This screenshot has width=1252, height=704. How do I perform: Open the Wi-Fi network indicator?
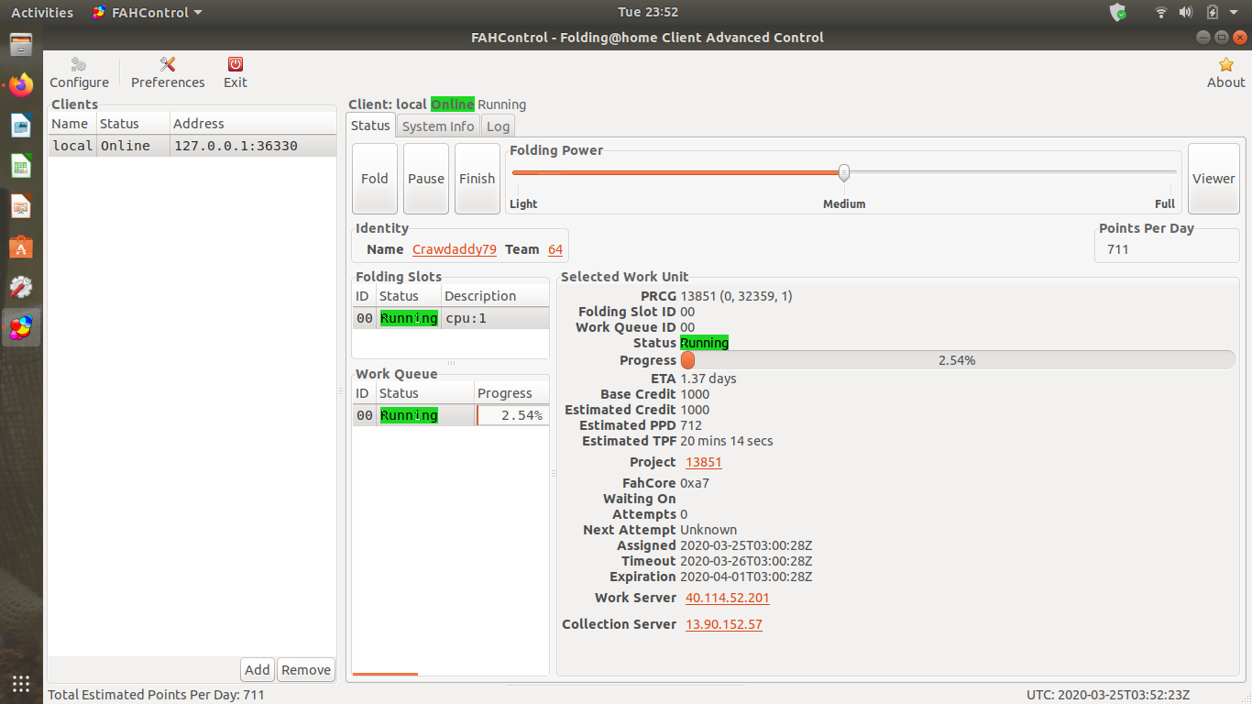[x=1161, y=12]
